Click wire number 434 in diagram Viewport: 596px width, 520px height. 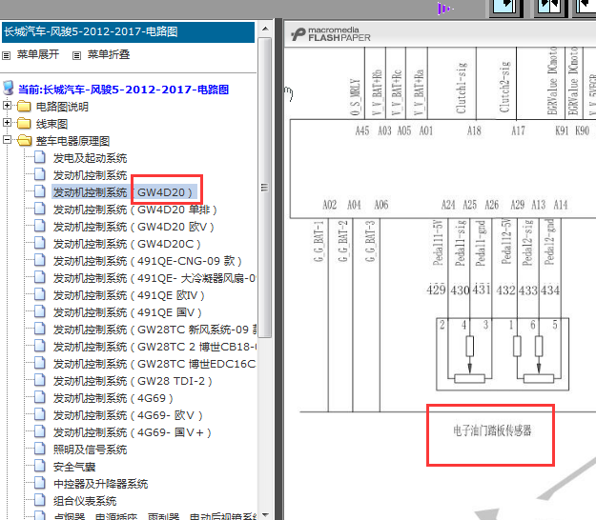(x=550, y=290)
